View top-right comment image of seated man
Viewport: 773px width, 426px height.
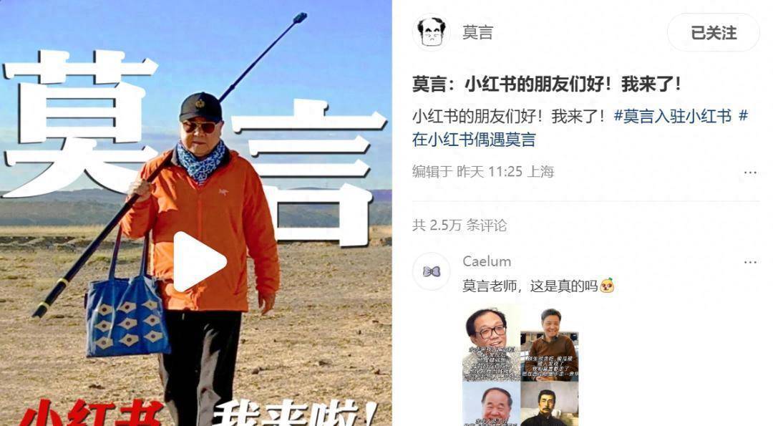click(550, 343)
